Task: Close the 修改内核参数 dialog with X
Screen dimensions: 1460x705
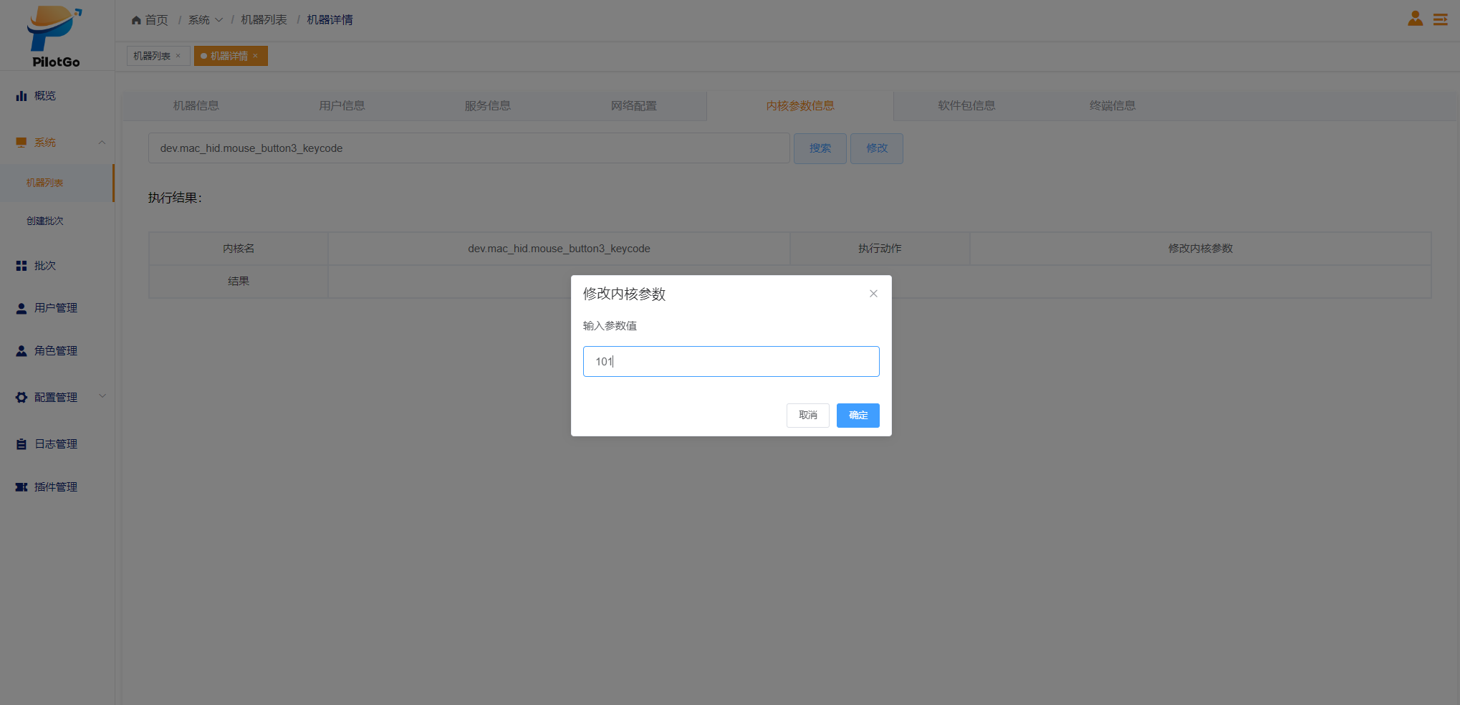Action: pyautogui.click(x=873, y=294)
